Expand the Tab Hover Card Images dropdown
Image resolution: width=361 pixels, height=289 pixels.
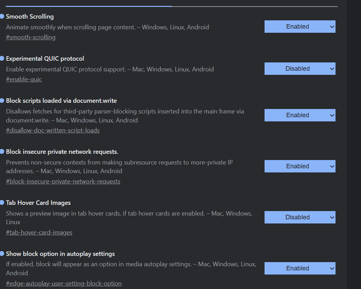point(300,217)
